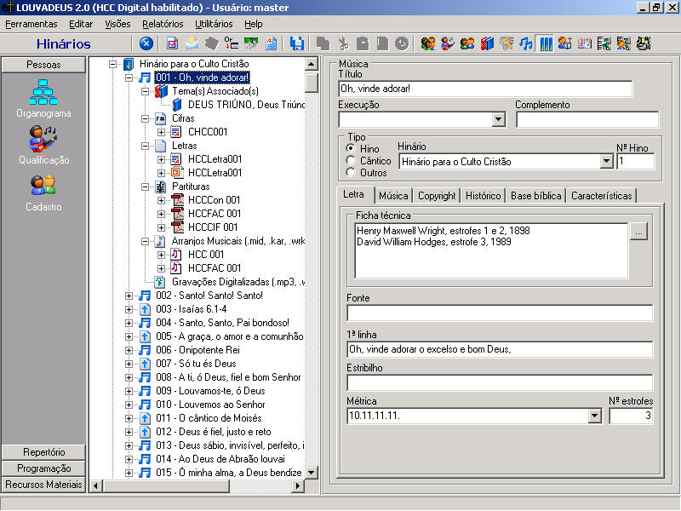Collapse the 001 - Oh, vinde adorar! node
This screenshot has width=681, height=511.
tap(129, 78)
